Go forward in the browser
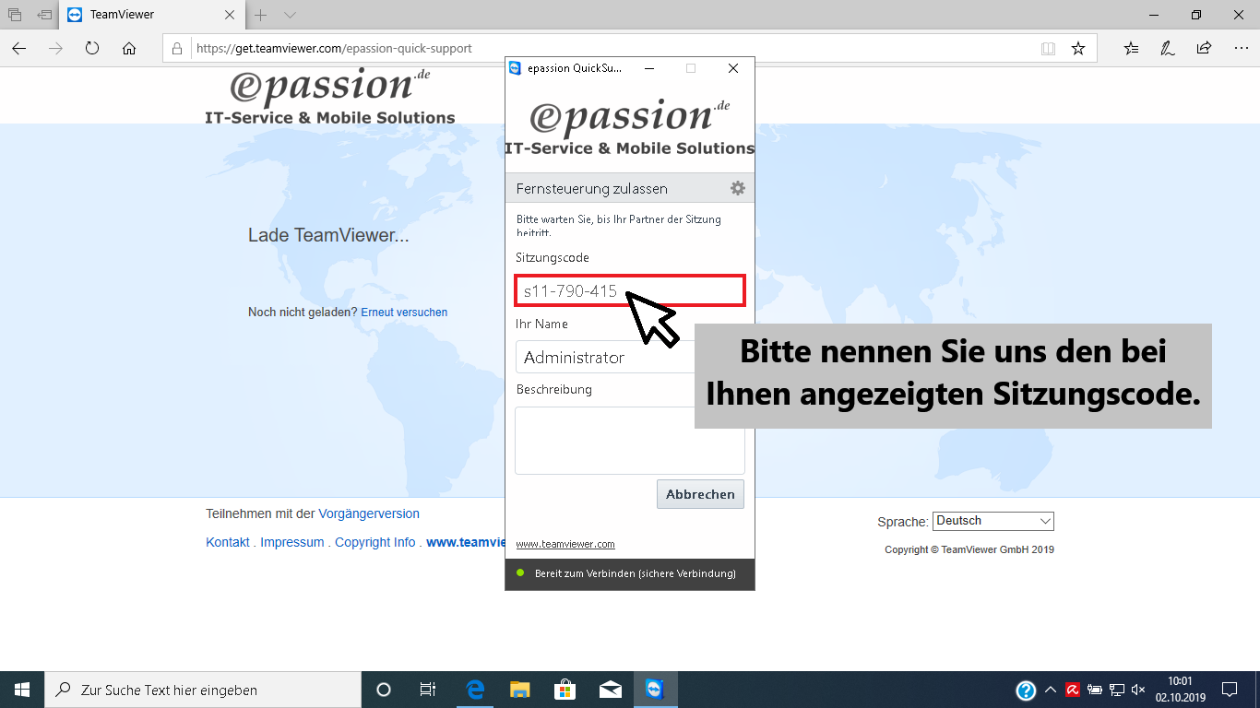 pyautogui.click(x=56, y=48)
